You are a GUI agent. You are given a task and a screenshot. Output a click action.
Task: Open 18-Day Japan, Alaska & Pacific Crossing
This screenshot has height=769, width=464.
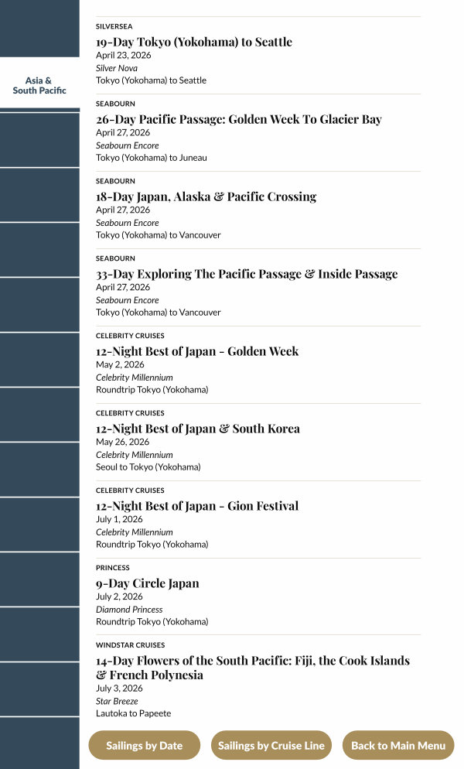click(206, 197)
